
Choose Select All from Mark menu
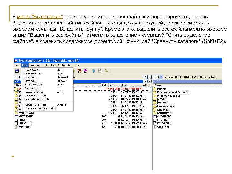pos(47,77)
